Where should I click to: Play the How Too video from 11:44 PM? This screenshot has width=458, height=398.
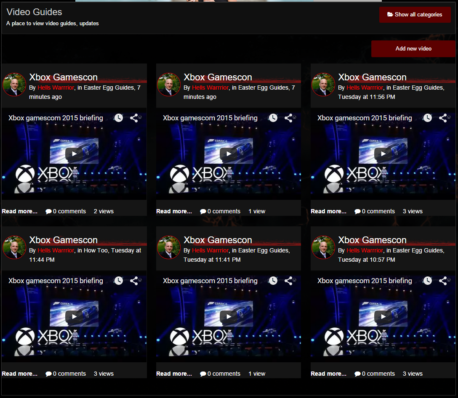point(74,316)
